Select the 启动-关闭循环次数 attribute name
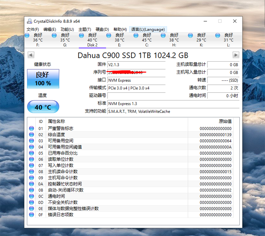This screenshot has height=236, width=265. coord(66,190)
